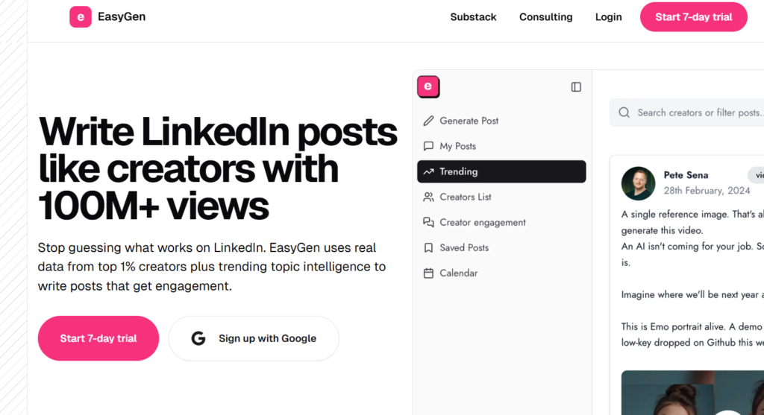Click the Calendar icon in sidebar
The height and width of the screenshot is (415, 764).
pos(428,273)
